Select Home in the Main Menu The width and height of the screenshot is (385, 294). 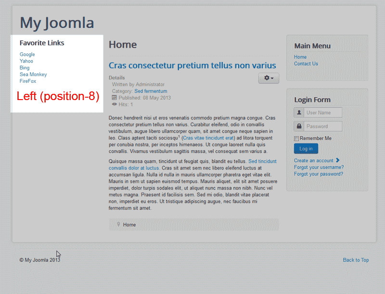[300, 57]
